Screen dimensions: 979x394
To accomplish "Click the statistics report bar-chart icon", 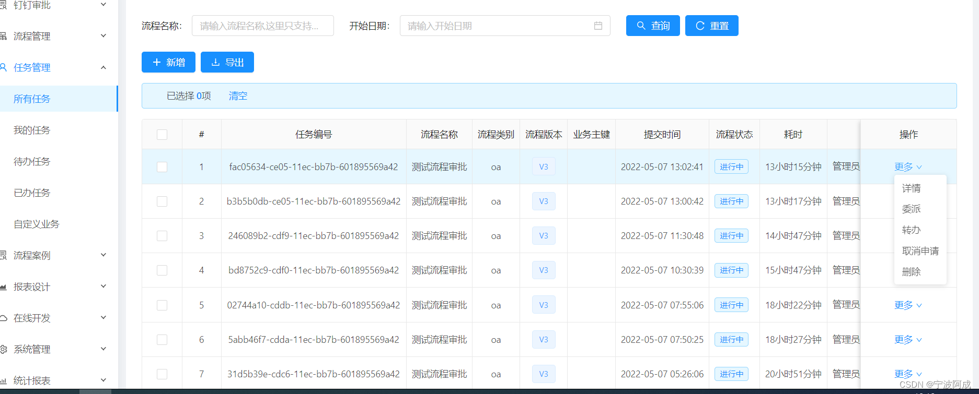I will (3, 380).
